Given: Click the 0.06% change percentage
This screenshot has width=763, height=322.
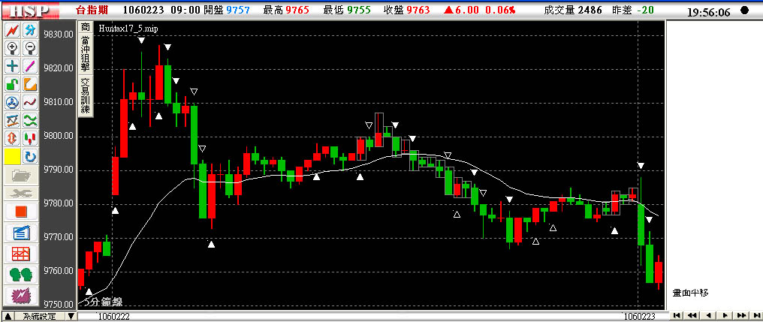Looking at the screenshot, I should click(501, 10).
